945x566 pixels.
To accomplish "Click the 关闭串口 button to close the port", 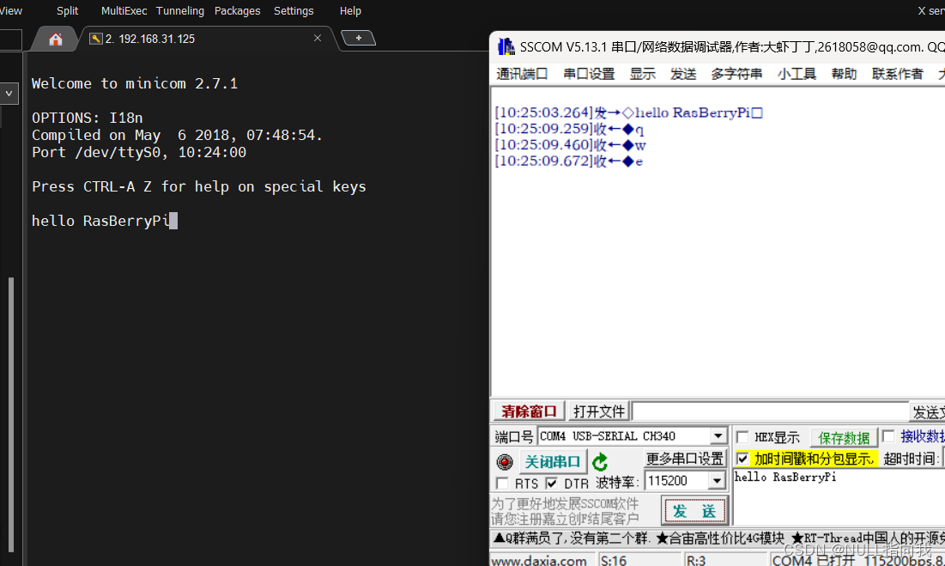I will pos(553,461).
